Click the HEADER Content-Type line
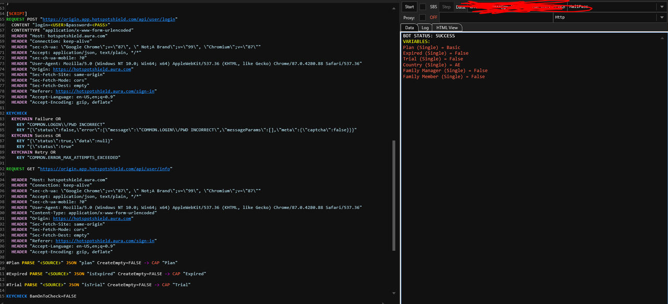 [84, 213]
